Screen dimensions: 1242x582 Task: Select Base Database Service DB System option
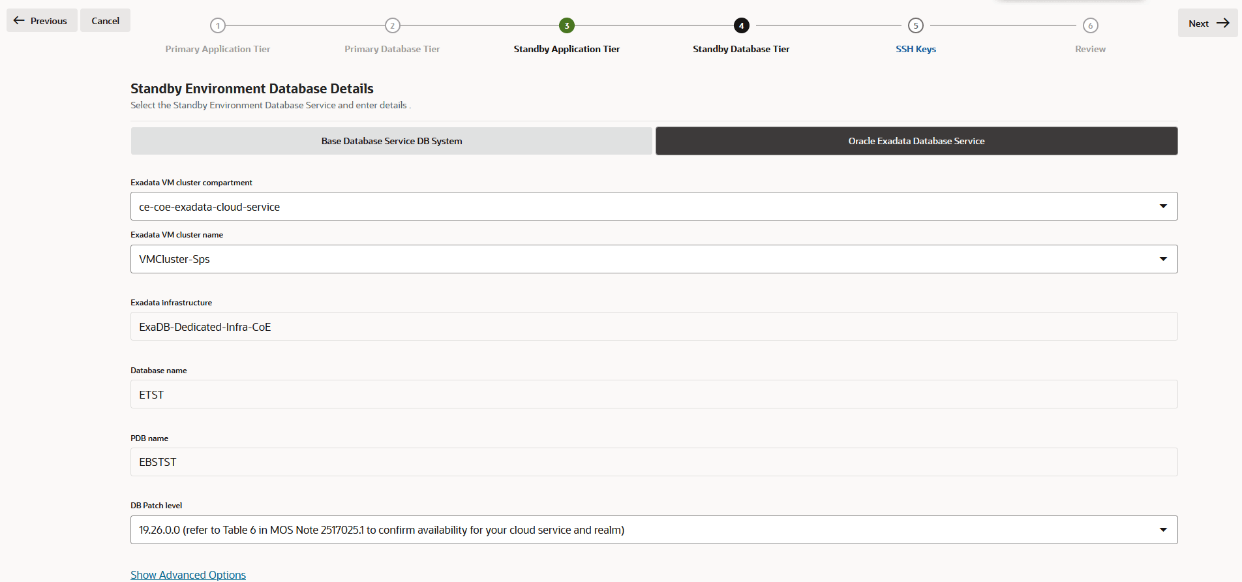tap(391, 141)
